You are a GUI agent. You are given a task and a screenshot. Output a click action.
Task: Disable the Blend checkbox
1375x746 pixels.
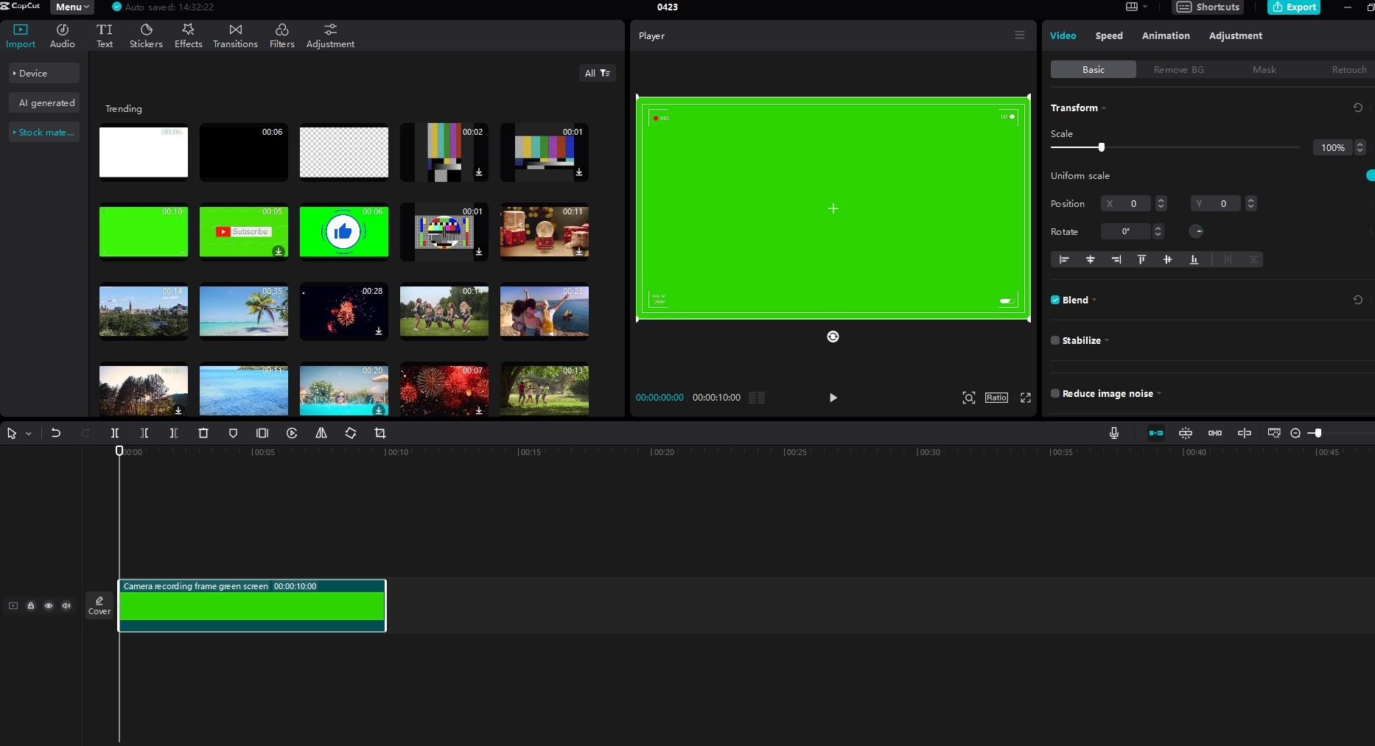(1055, 300)
